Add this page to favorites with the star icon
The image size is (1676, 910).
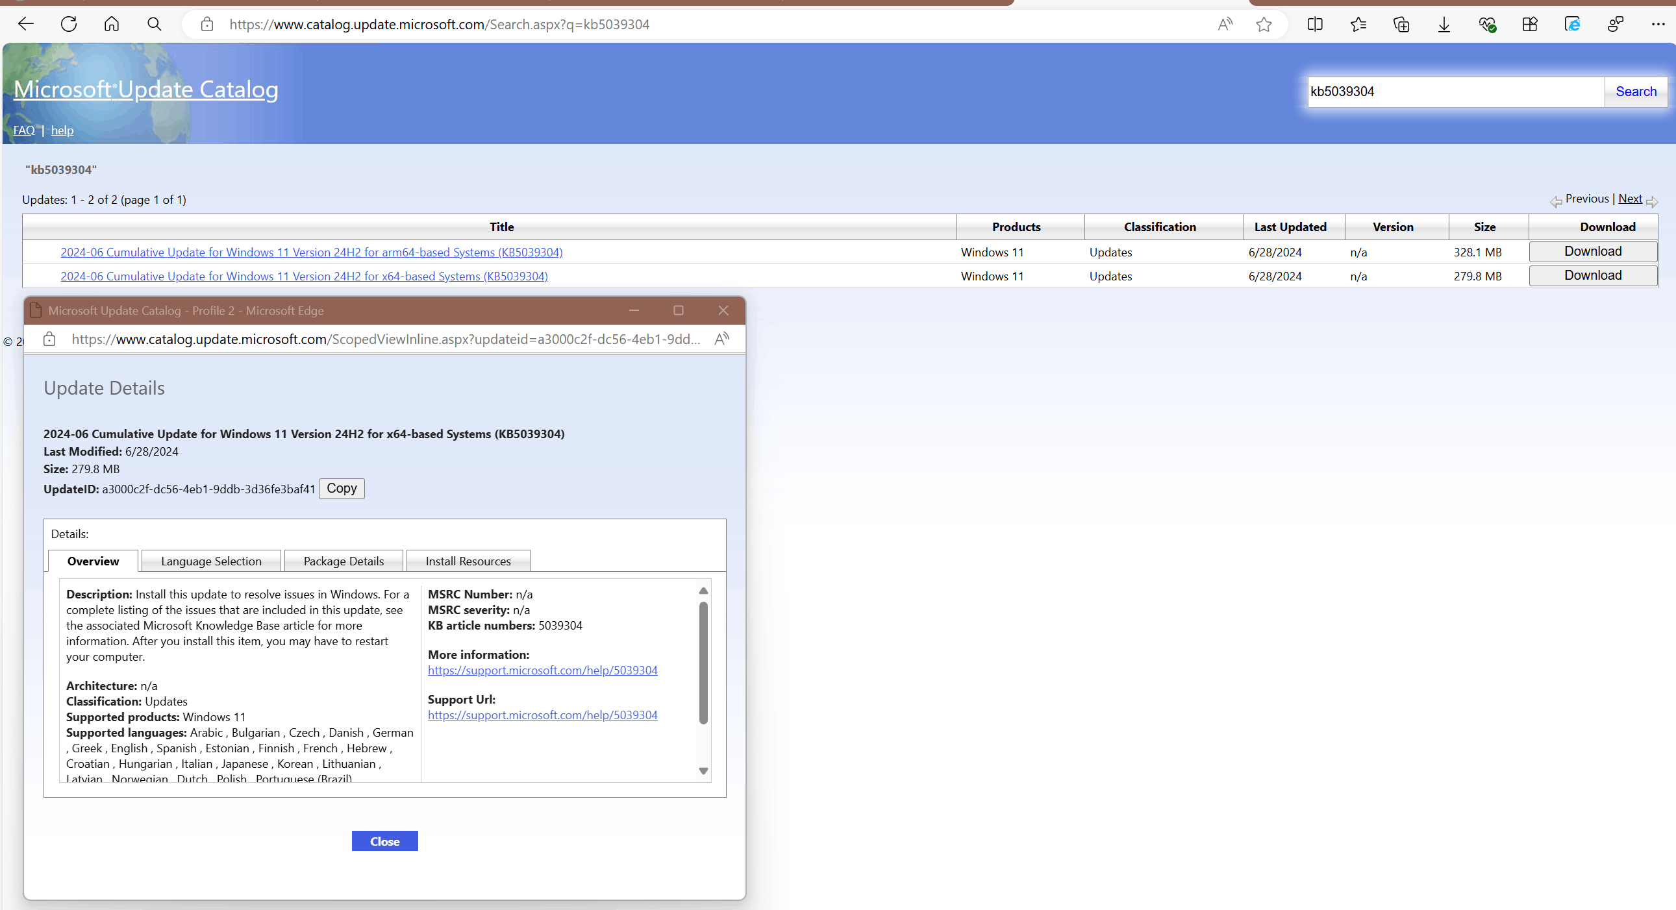pos(1264,24)
